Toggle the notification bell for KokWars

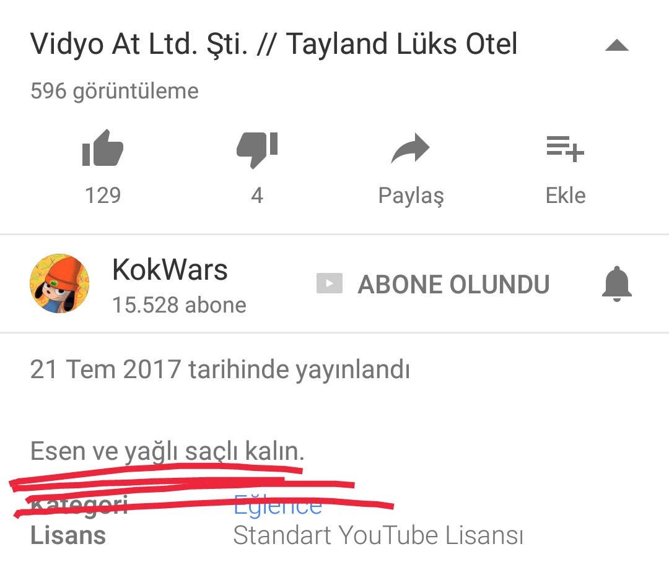(x=616, y=284)
